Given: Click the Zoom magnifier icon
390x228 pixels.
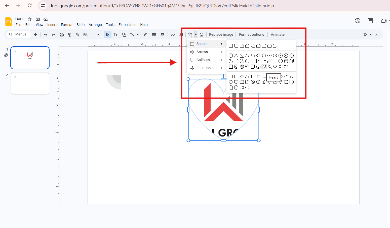Looking at the screenshot, I should 78,35.
